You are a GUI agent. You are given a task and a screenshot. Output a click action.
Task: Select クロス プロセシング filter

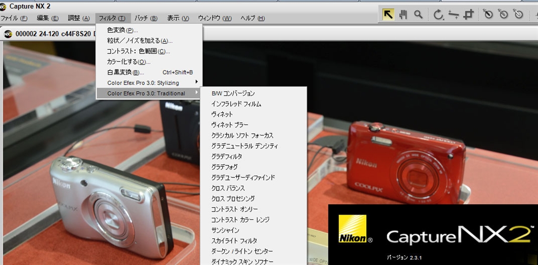254,198
